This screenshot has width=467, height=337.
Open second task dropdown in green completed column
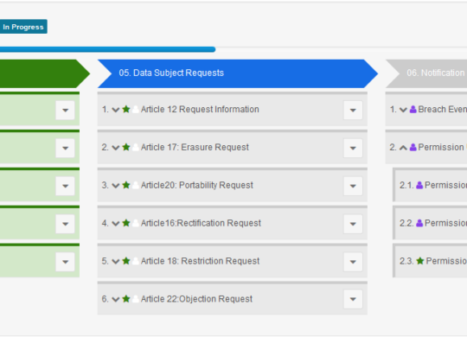click(65, 148)
